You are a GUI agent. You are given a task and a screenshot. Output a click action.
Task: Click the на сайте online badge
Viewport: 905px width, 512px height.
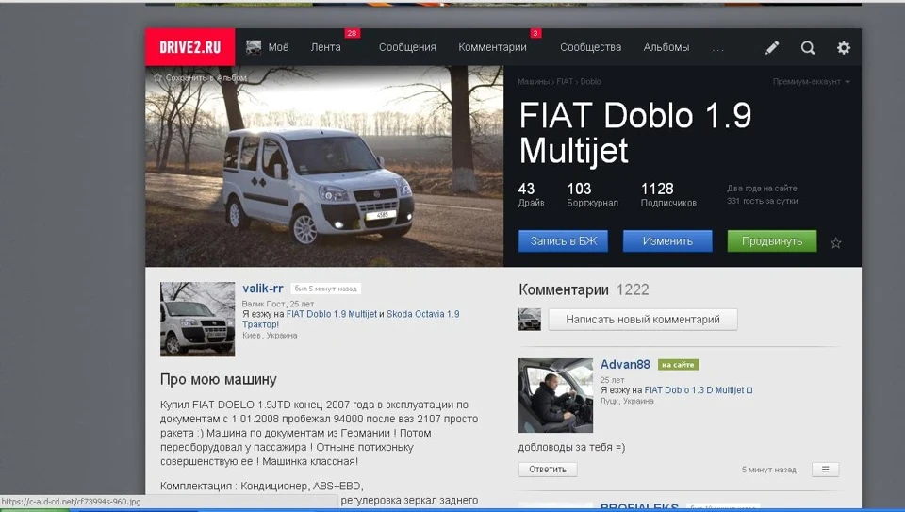click(x=678, y=365)
